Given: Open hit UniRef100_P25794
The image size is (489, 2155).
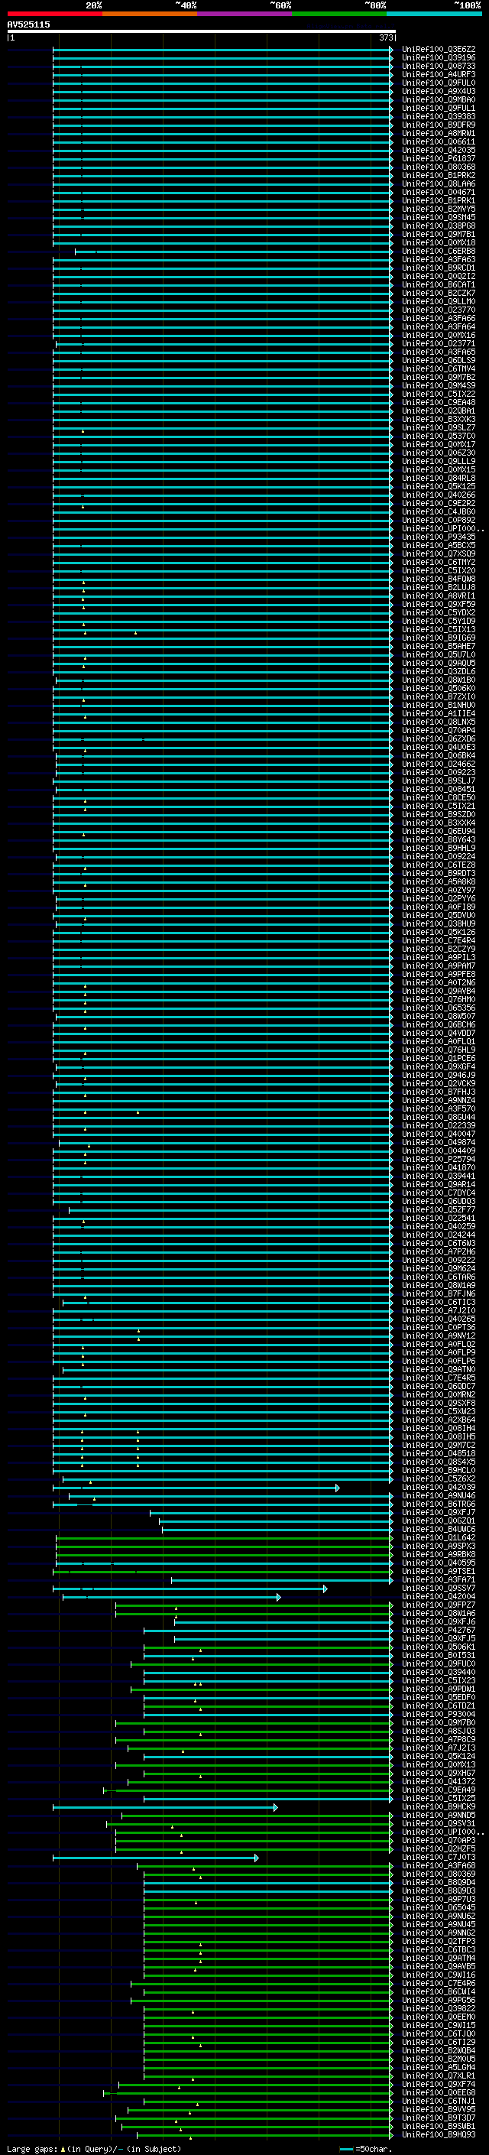Looking at the screenshot, I should tap(439, 1159).
